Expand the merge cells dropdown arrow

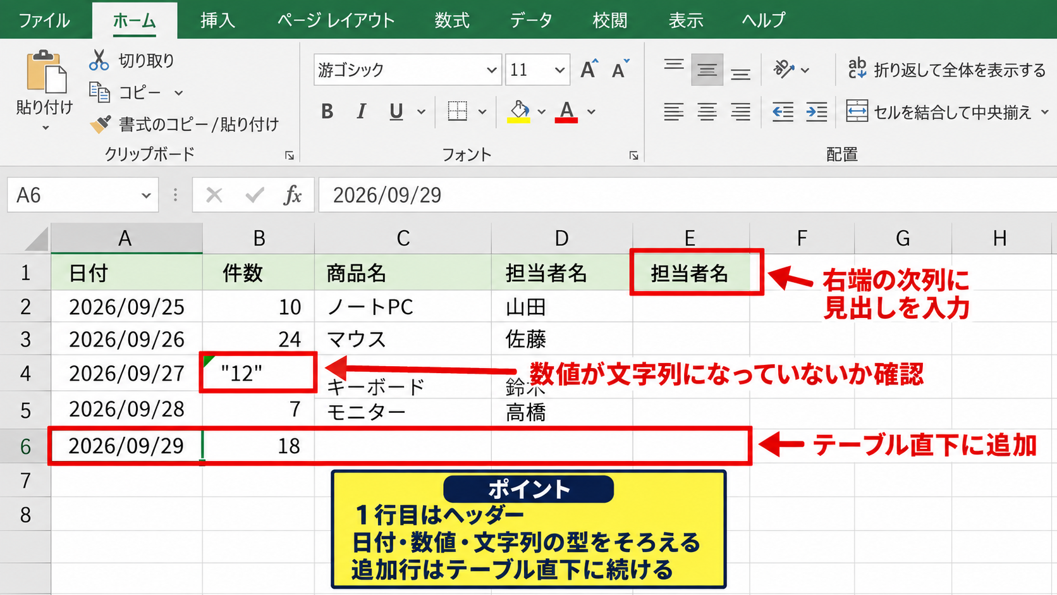coord(1044,112)
